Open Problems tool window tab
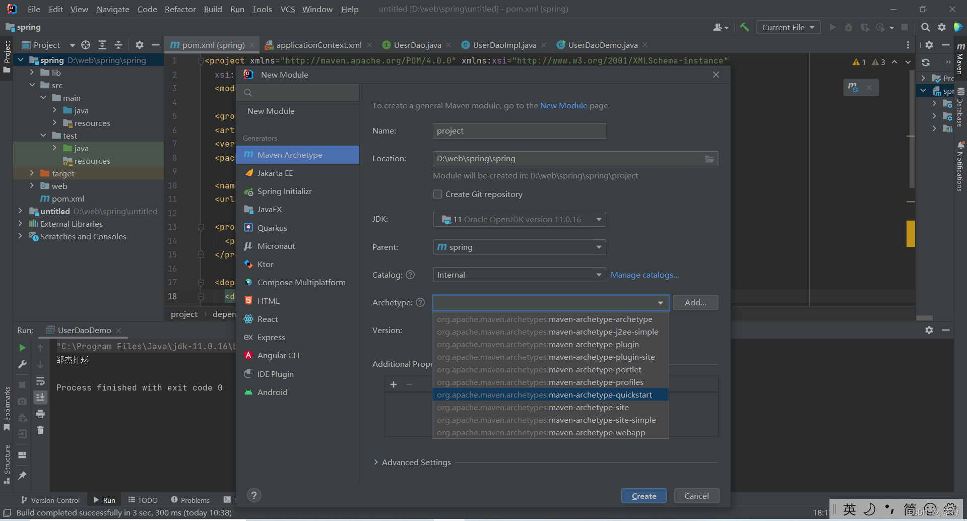This screenshot has height=521, width=967. (x=190, y=500)
